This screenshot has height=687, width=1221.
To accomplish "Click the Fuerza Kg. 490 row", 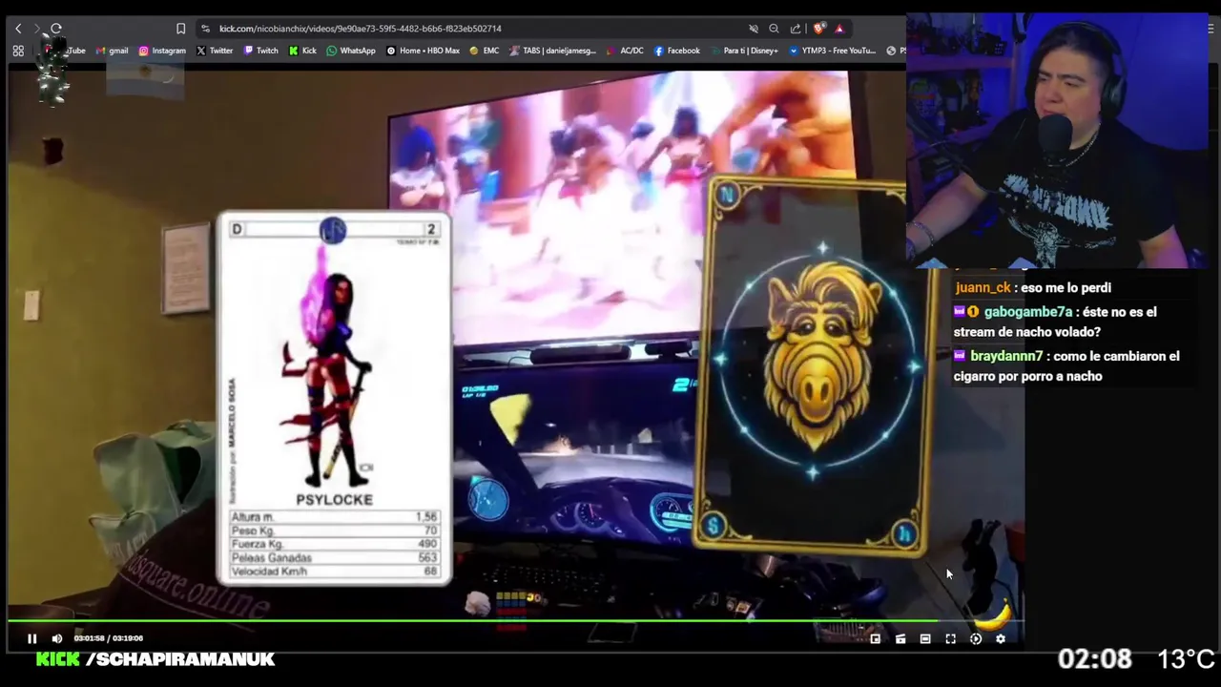I will coord(334,544).
